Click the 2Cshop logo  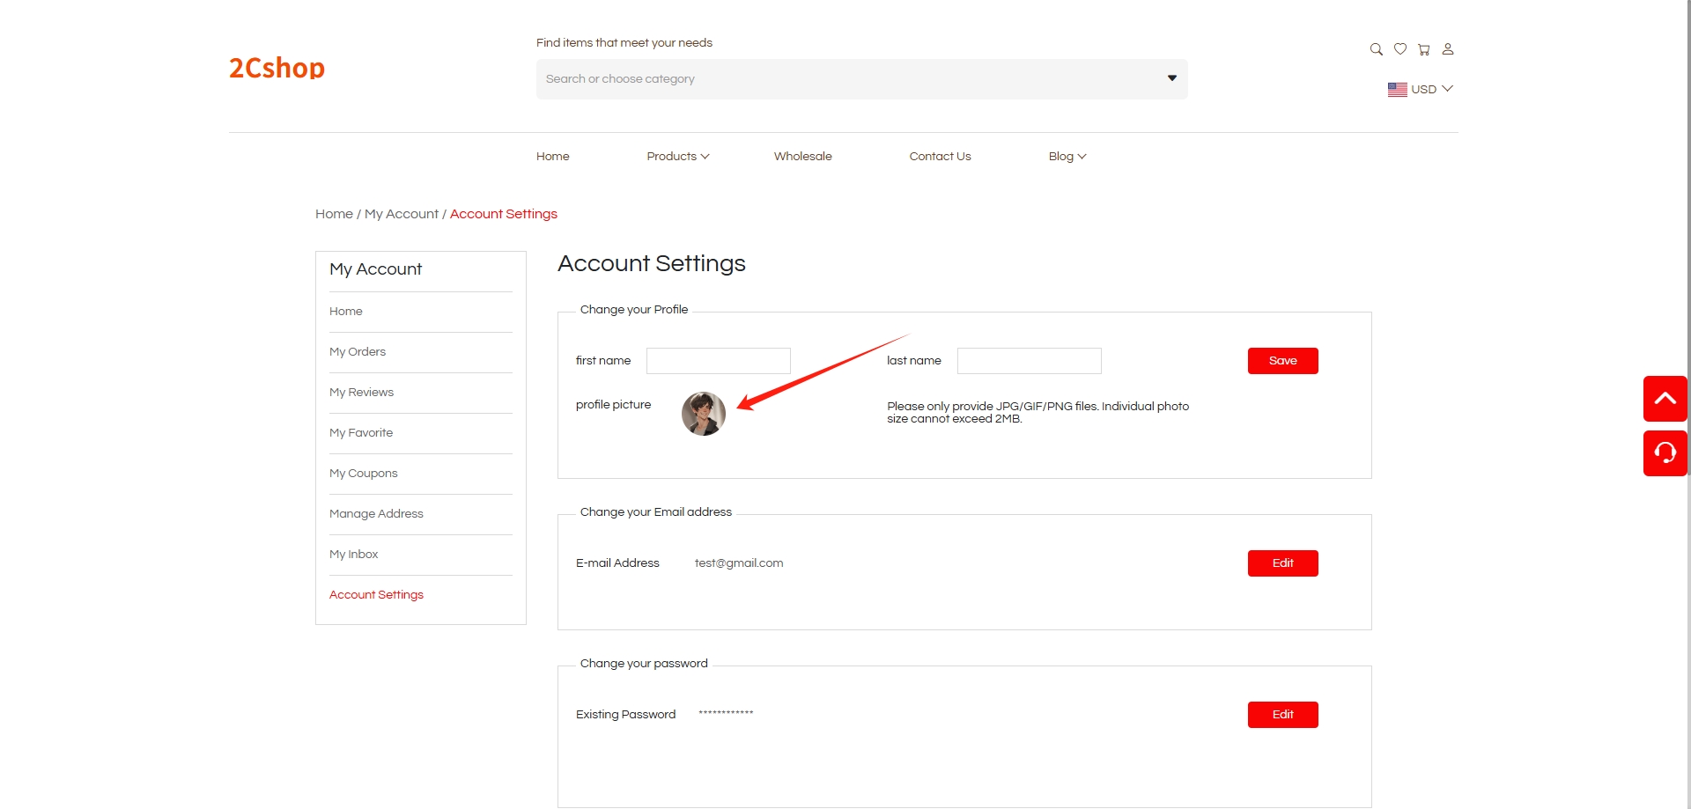pos(277,68)
